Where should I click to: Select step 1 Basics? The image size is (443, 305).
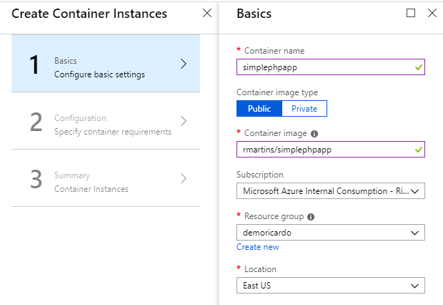[106, 64]
